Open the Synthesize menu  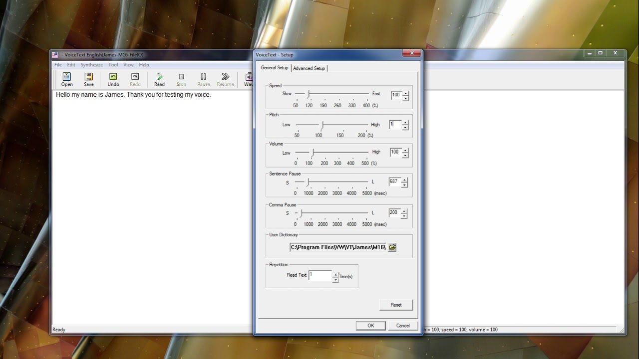pos(92,65)
